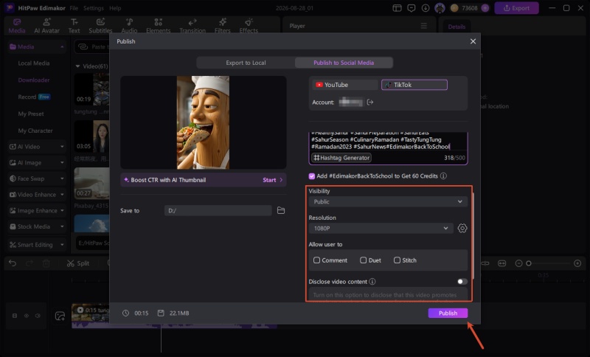Toggle Disclose video content switch
This screenshot has width=590, height=357.
[462, 281]
